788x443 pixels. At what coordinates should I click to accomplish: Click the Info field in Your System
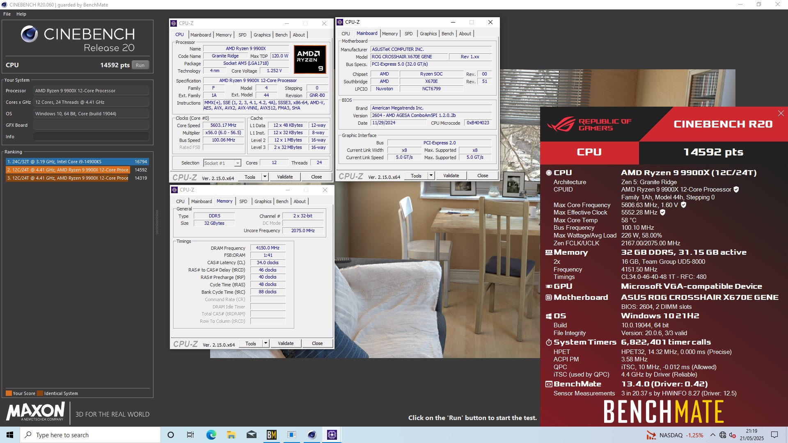click(x=91, y=137)
